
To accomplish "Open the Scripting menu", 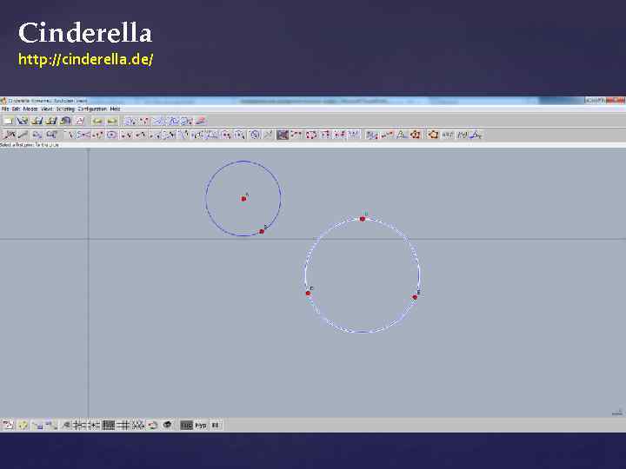I will (x=65, y=109).
